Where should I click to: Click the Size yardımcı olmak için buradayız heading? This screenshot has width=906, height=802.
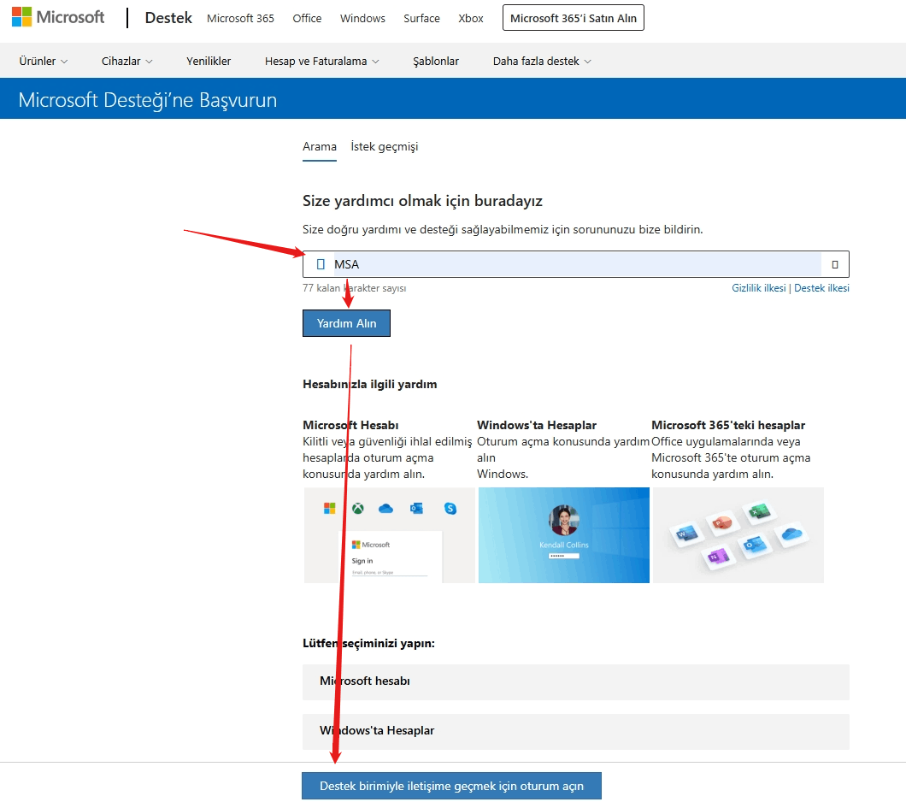click(x=422, y=201)
